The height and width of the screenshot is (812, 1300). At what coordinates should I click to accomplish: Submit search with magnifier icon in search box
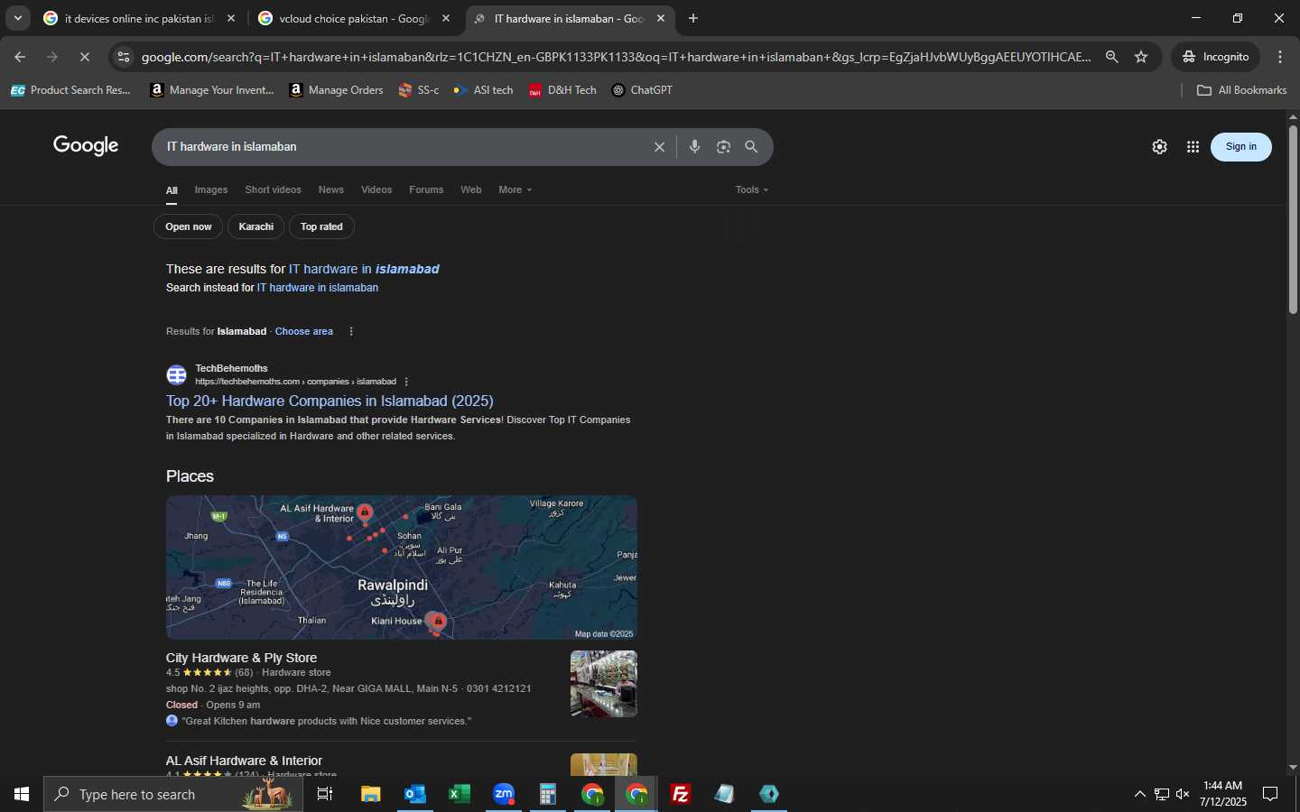751,147
